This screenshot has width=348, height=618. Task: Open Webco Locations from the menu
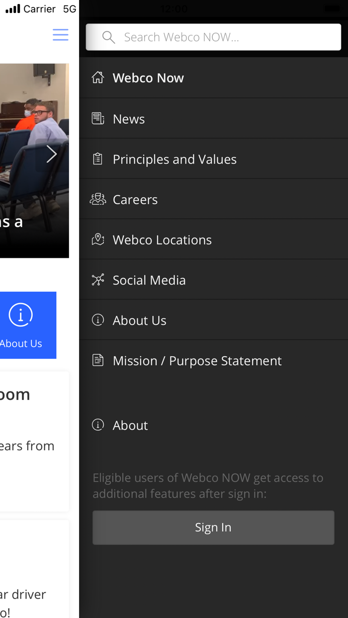tap(214, 239)
